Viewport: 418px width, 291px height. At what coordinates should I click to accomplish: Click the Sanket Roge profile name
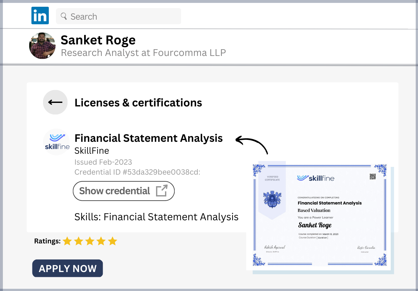98,40
